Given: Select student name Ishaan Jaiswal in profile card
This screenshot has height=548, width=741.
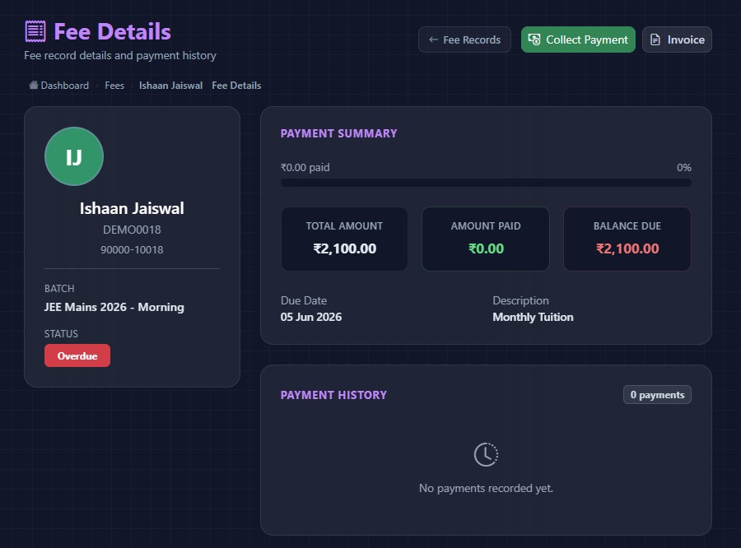Looking at the screenshot, I should (x=132, y=208).
